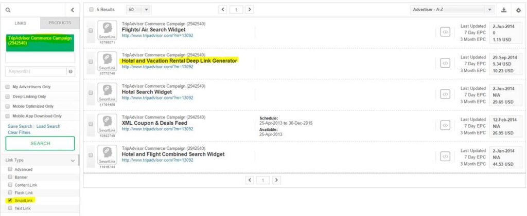The image size is (527, 216).
Task: Get HTML code for Hotel and Vacation Rental Deep Link Generator
Action: [x=445, y=63]
